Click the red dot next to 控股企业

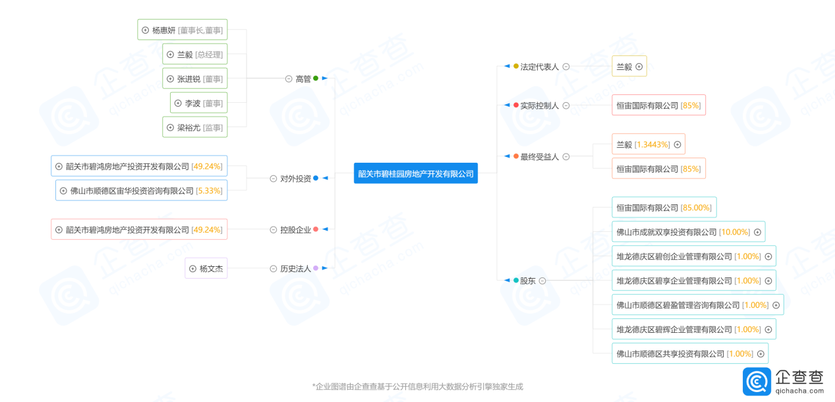[316, 229]
